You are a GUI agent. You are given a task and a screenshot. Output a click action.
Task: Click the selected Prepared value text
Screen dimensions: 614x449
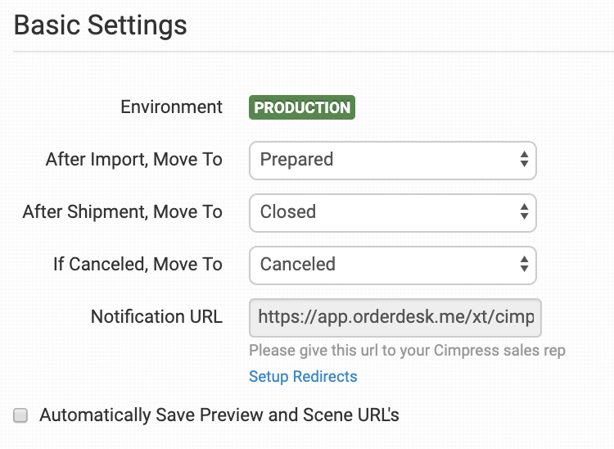click(296, 160)
